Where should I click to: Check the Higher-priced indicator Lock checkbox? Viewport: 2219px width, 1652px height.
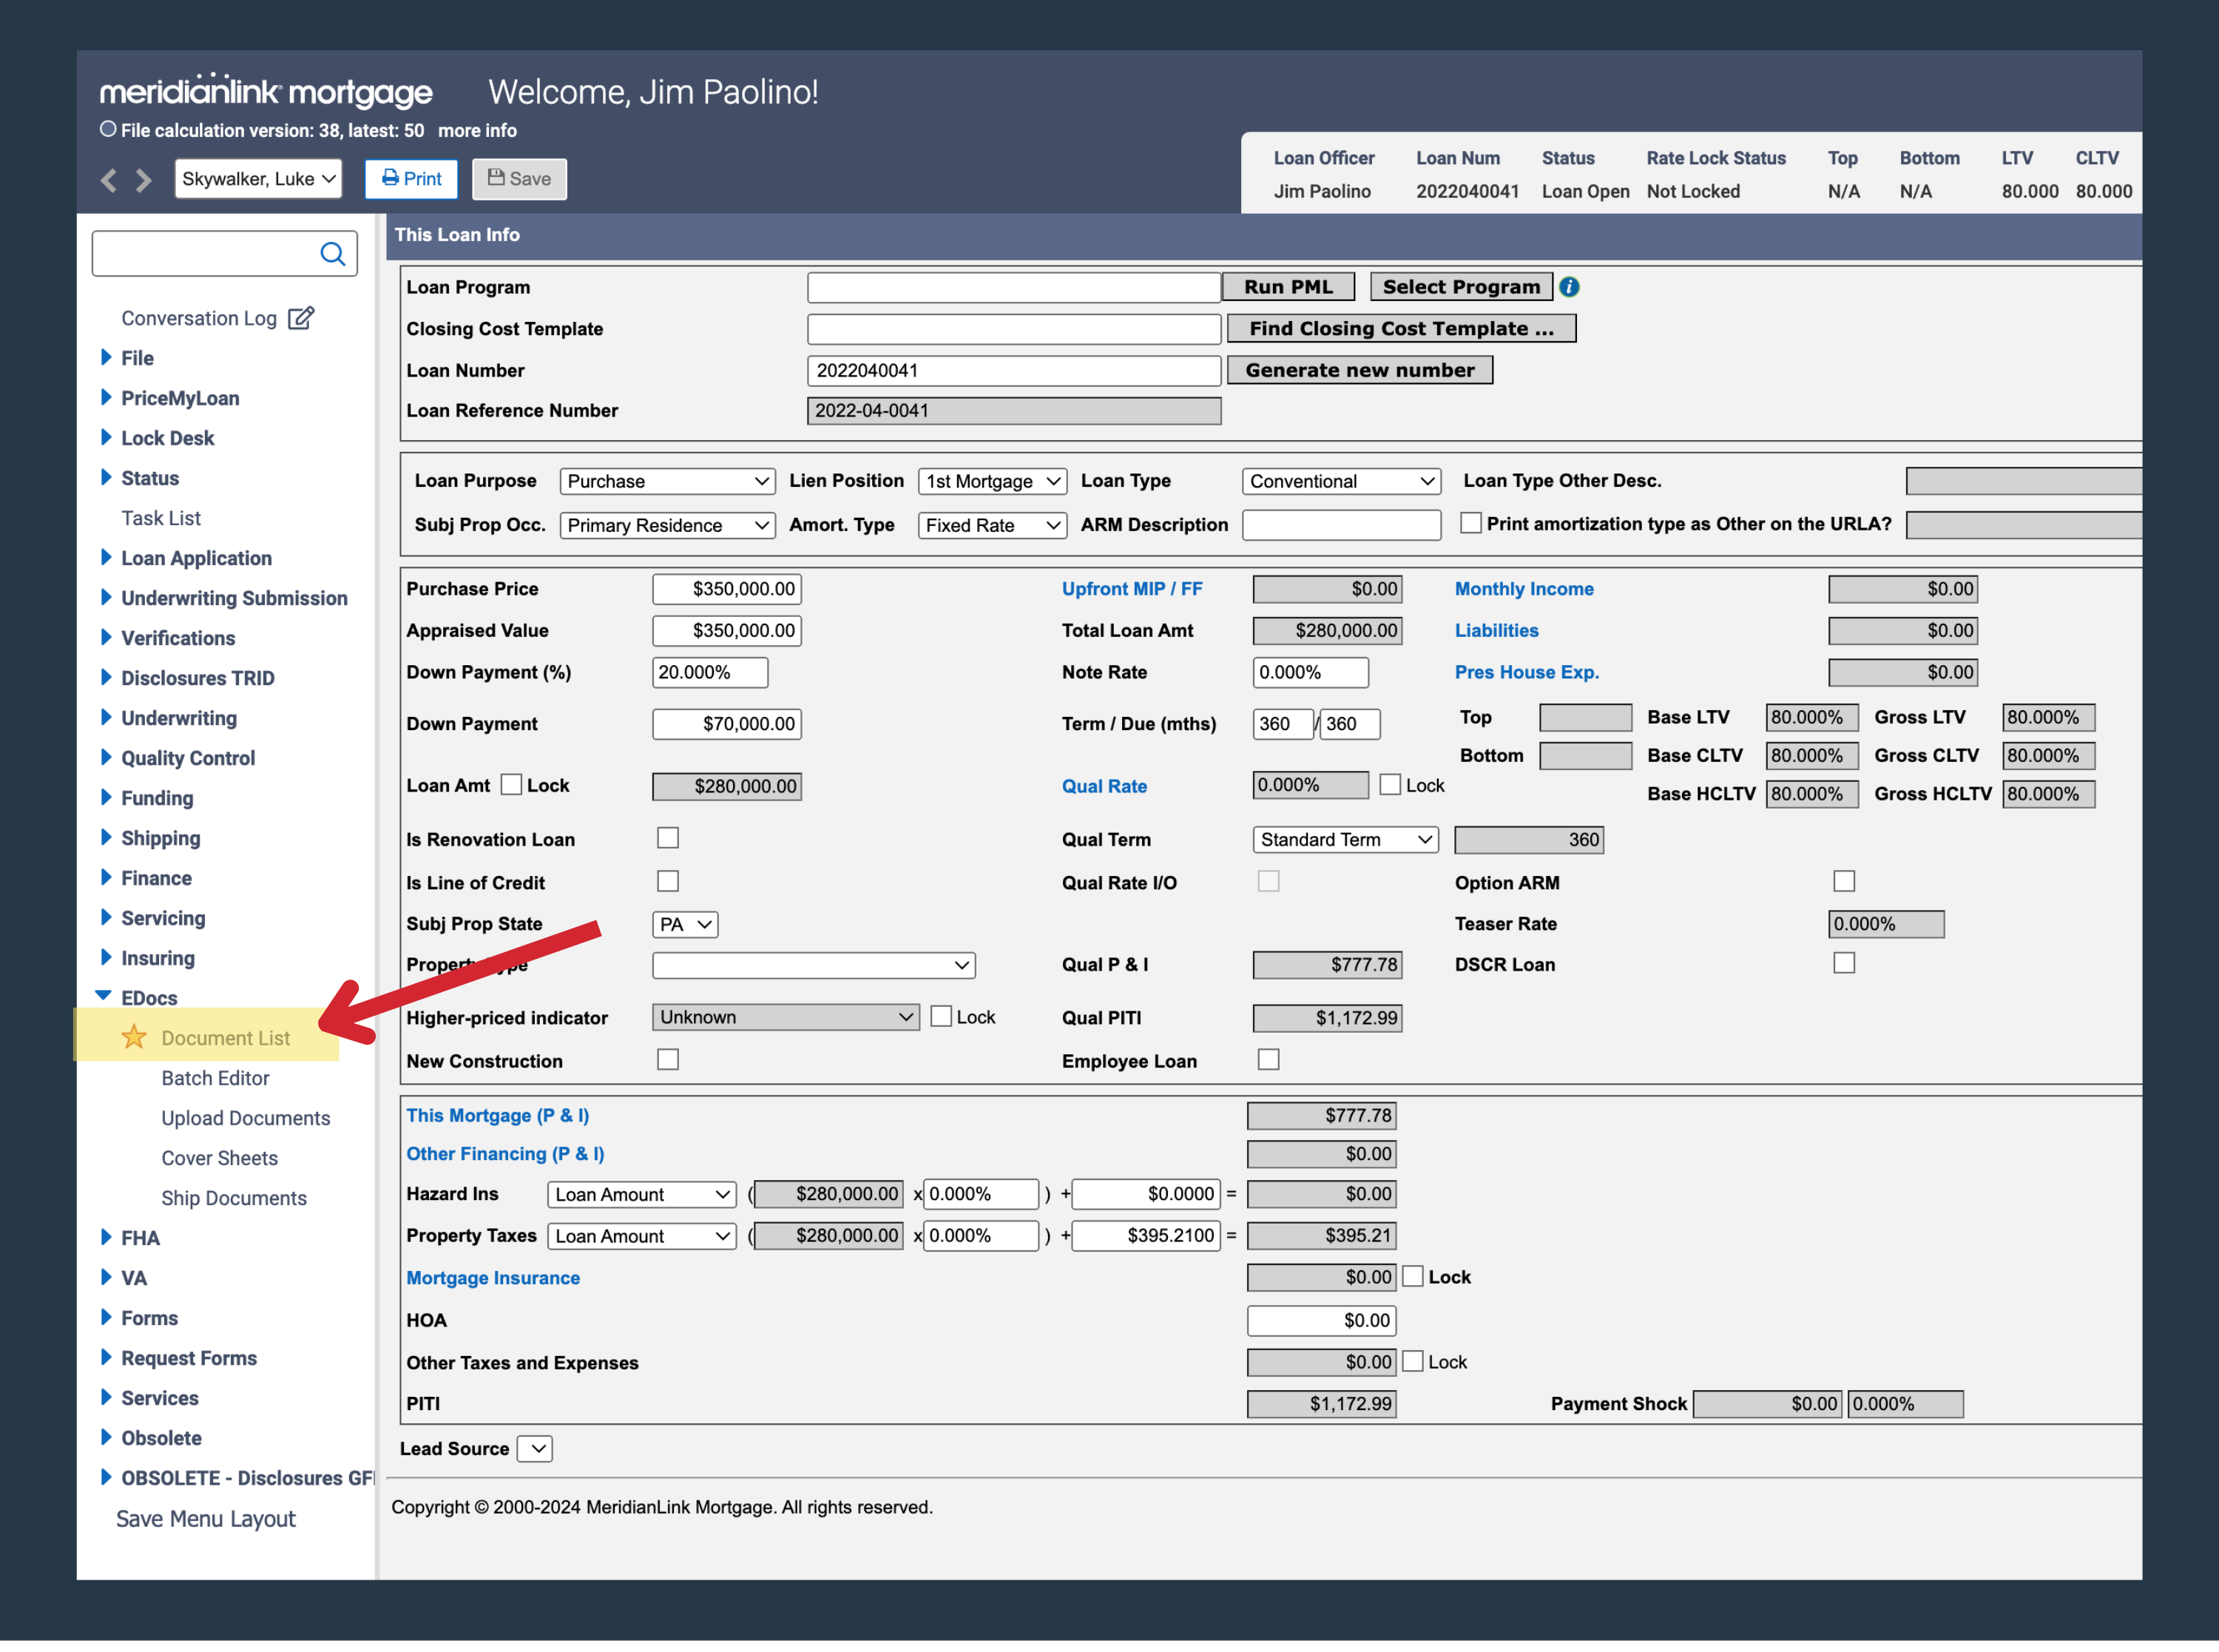941,1016
